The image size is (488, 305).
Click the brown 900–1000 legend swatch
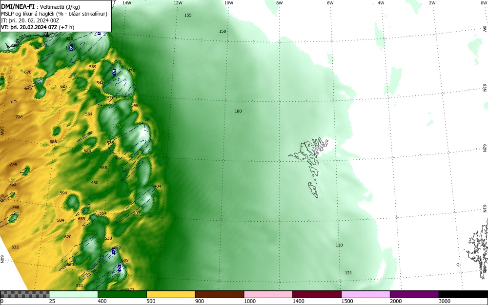click(220, 294)
